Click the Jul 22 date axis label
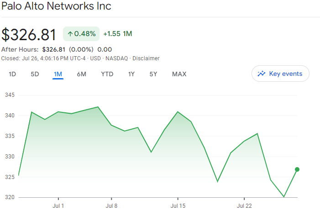The height and width of the screenshot is (216, 320). click(x=244, y=206)
